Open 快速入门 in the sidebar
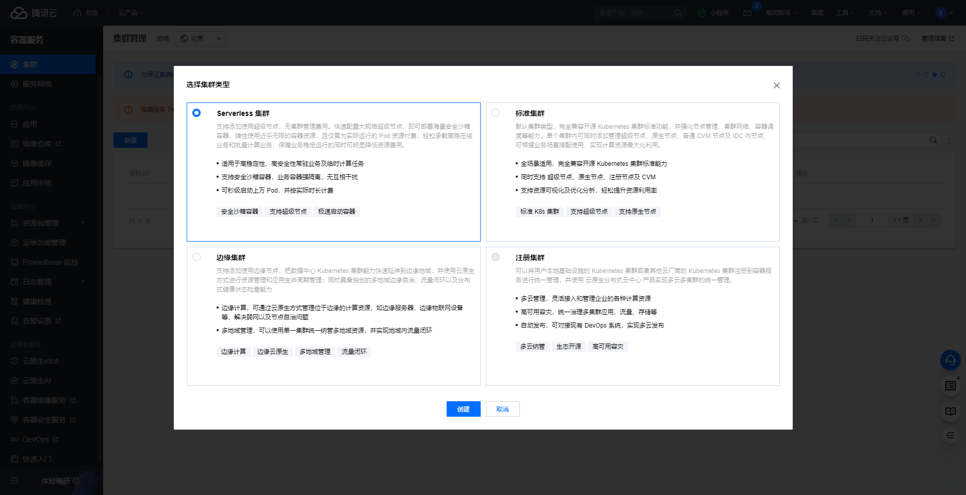The width and height of the screenshot is (966, 495). pyautogui.click(x=47, y=459)
